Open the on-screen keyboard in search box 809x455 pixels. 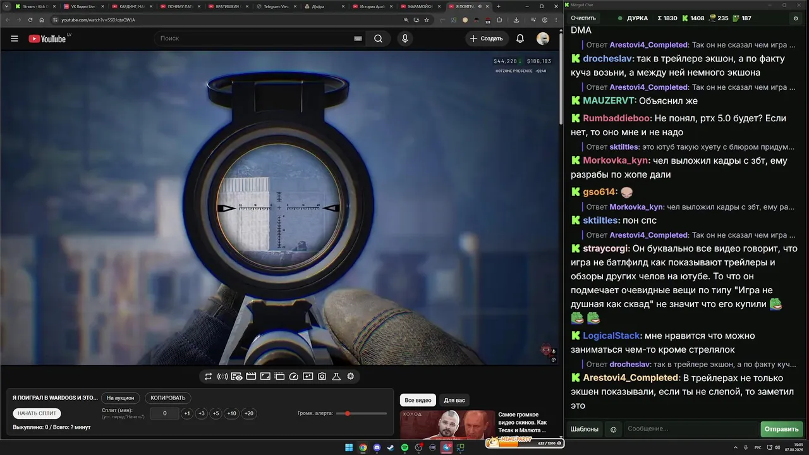click(358, 39)
